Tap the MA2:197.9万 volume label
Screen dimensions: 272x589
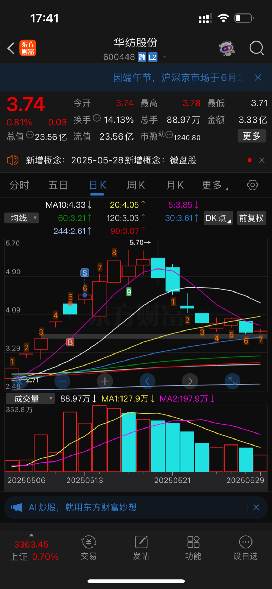pyautogui.click(x=187, y=399)
